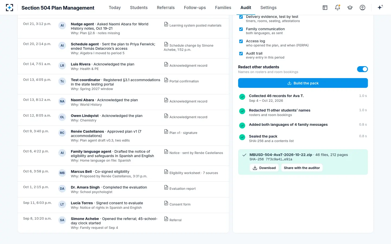Click the app logo icon
This screenshot has height=244, width=391.
click(x=10, y=8)
